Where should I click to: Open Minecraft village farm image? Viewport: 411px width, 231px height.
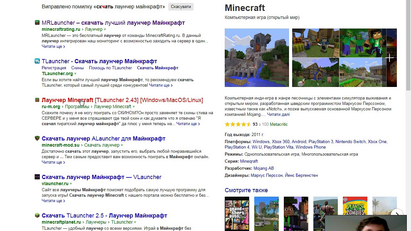(363, 72)
